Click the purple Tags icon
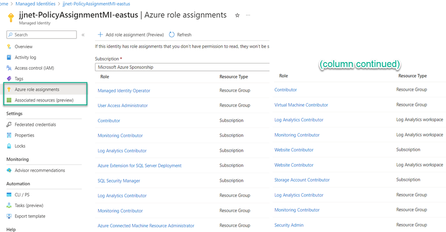Image resolution: width=446 pixels, height=232 pixels. [9, 79]
